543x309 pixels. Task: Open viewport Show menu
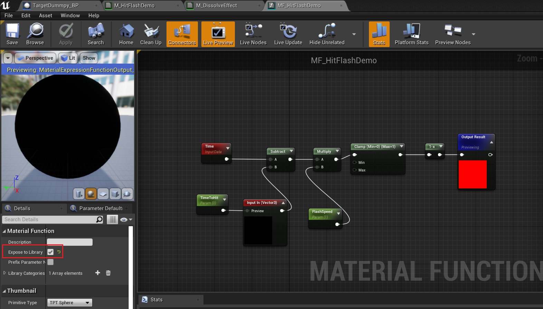tap(89, 58)
